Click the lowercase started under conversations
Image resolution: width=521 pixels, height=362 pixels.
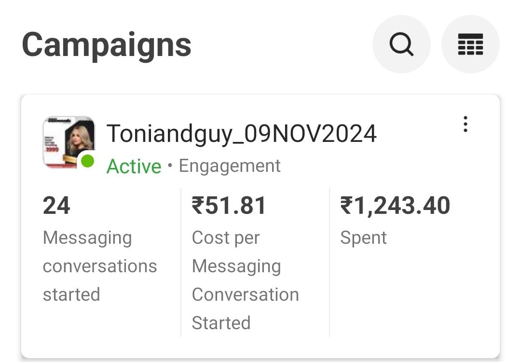(x=71, y=294)
